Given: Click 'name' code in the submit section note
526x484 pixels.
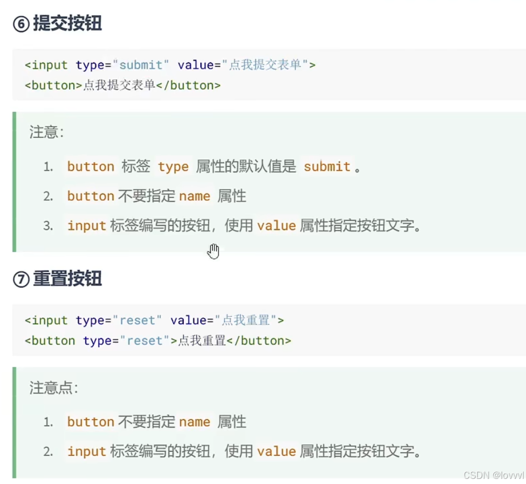Looking at the screenshot, I should pos(195,196).
